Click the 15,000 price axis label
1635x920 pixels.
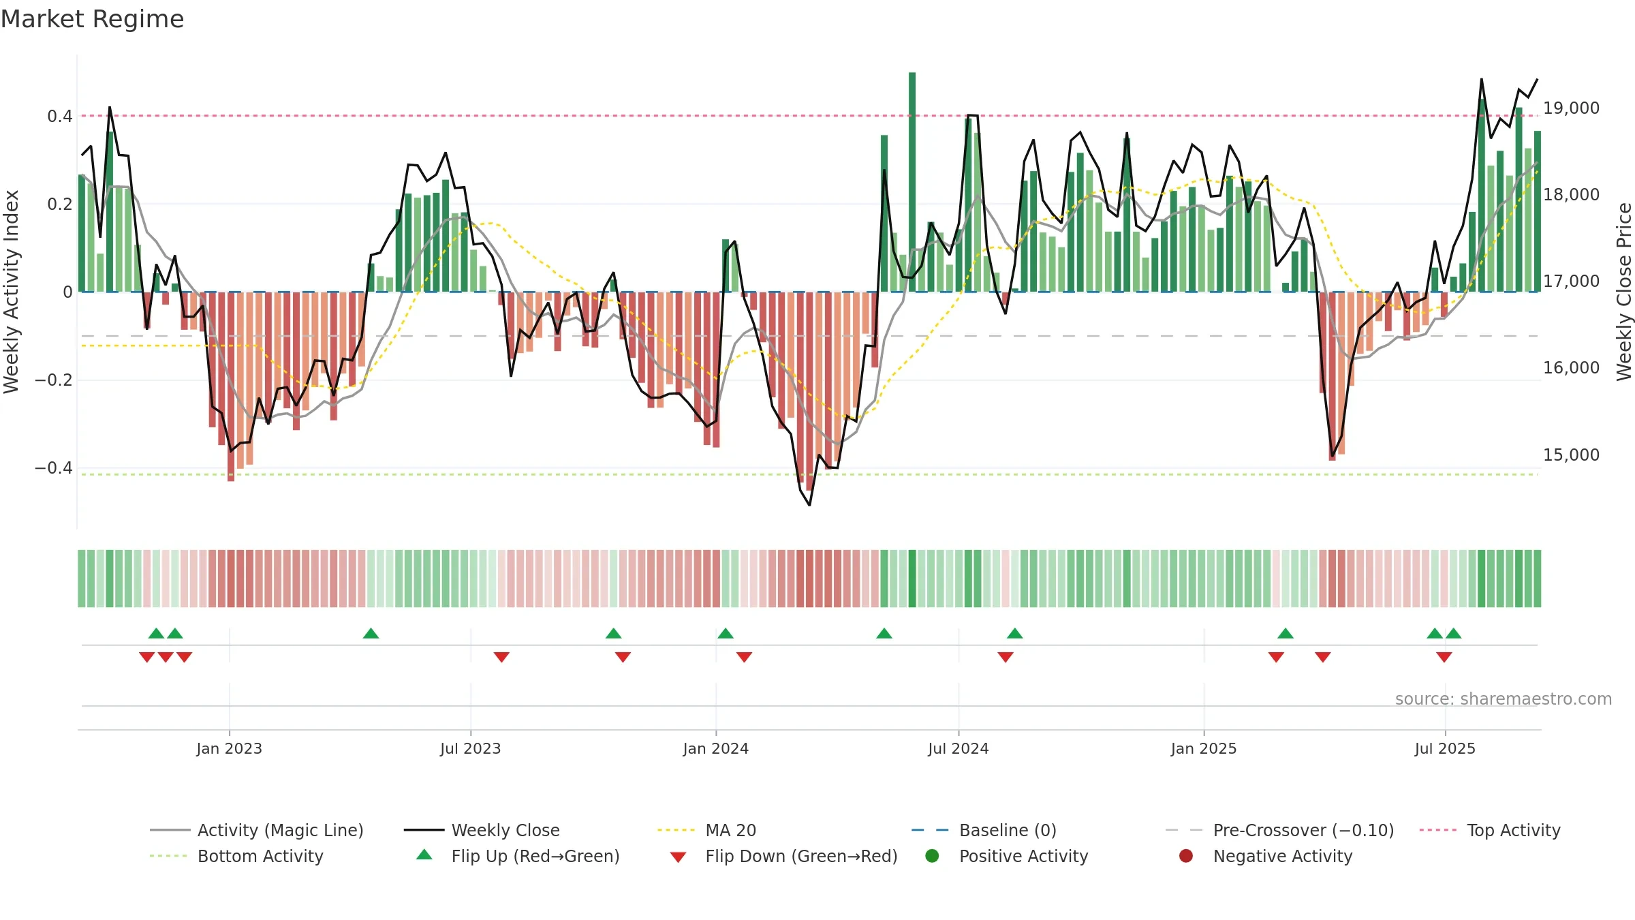click(x=1571, y=455)
